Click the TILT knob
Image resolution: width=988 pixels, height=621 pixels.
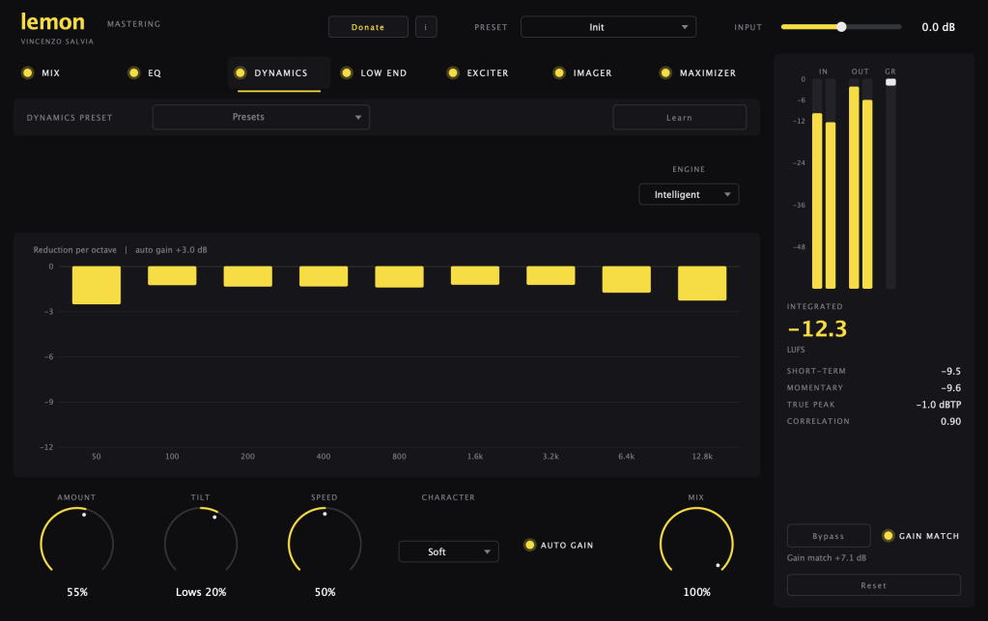coord(201,544)
